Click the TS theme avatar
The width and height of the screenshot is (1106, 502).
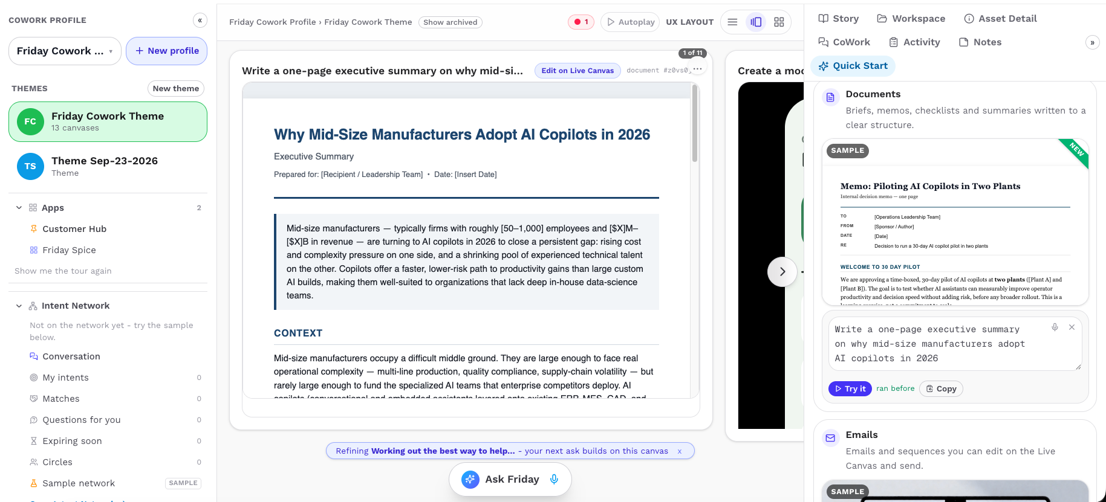click(30, 166)
